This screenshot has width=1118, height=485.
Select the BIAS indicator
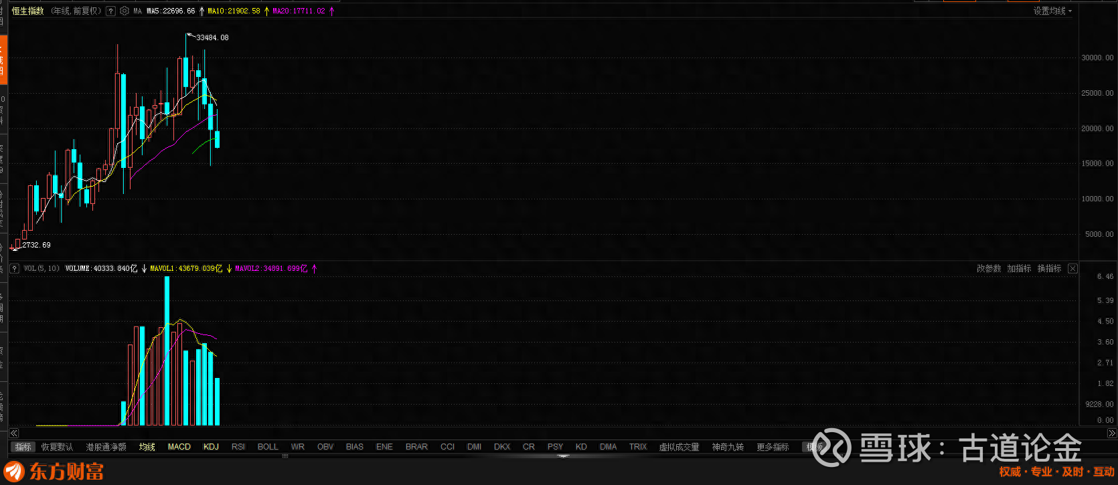355,447
